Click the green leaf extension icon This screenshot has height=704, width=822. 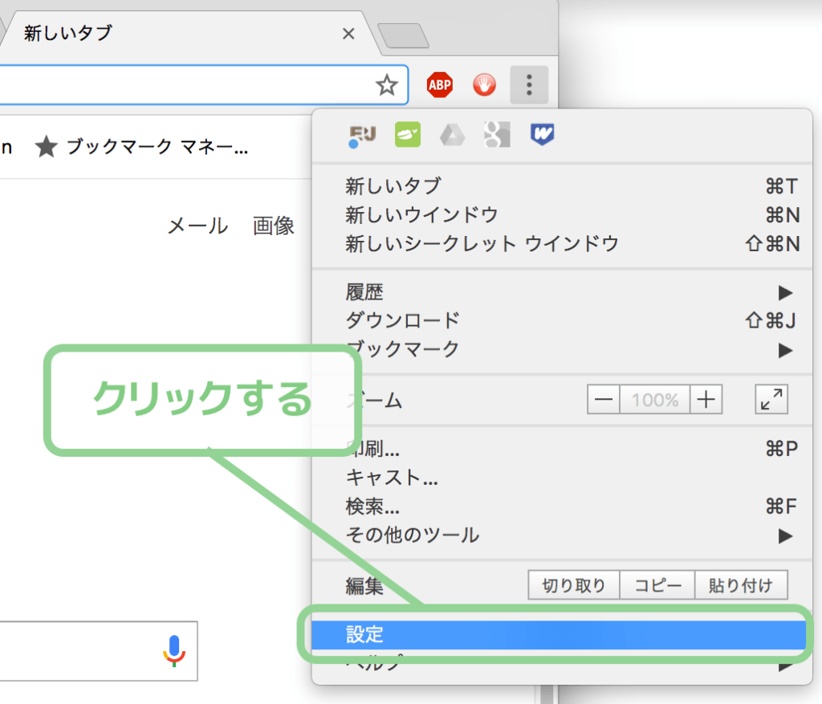407,134
